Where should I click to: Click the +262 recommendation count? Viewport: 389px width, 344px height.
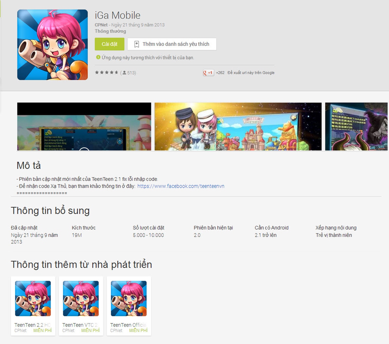[x=220, y=73]
